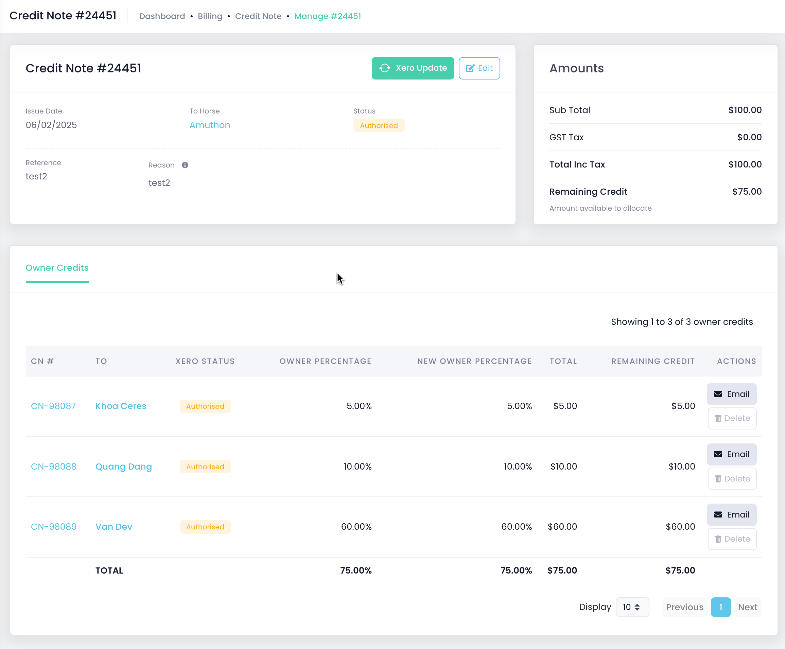
Task: Open Dashboard from the breadcrumb
Action: (x=162, y=16)
